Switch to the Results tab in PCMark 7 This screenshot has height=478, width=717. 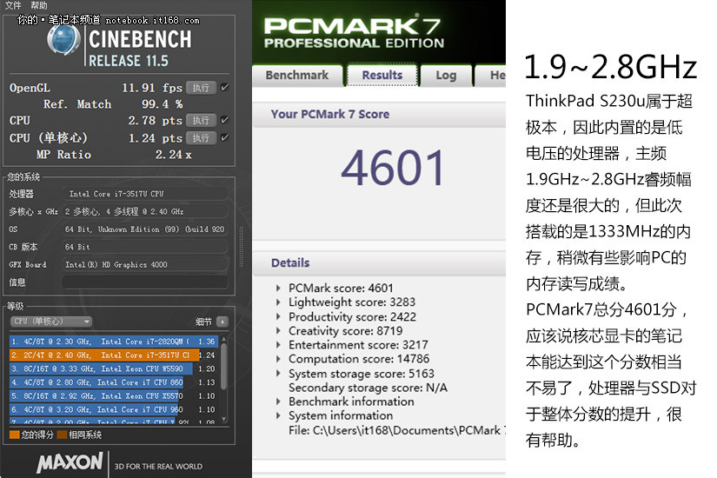[382, 75]
